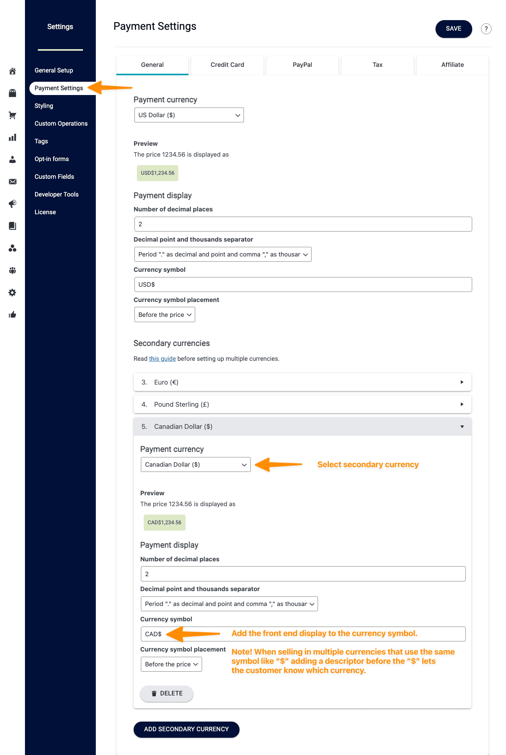Click the question mark help icon

(486, 29)
